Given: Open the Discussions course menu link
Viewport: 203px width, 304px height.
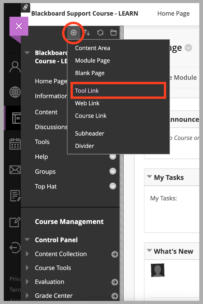Looking at the screenshot, I should 51,127.
